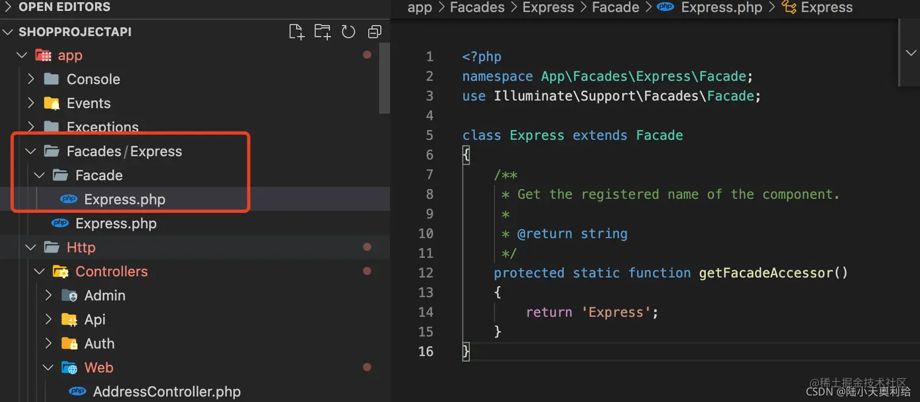Image resolution: width=920 pixels, height=402 pixels.
Task: Click the Auth folder lock icon
Action: click(69, 344)
